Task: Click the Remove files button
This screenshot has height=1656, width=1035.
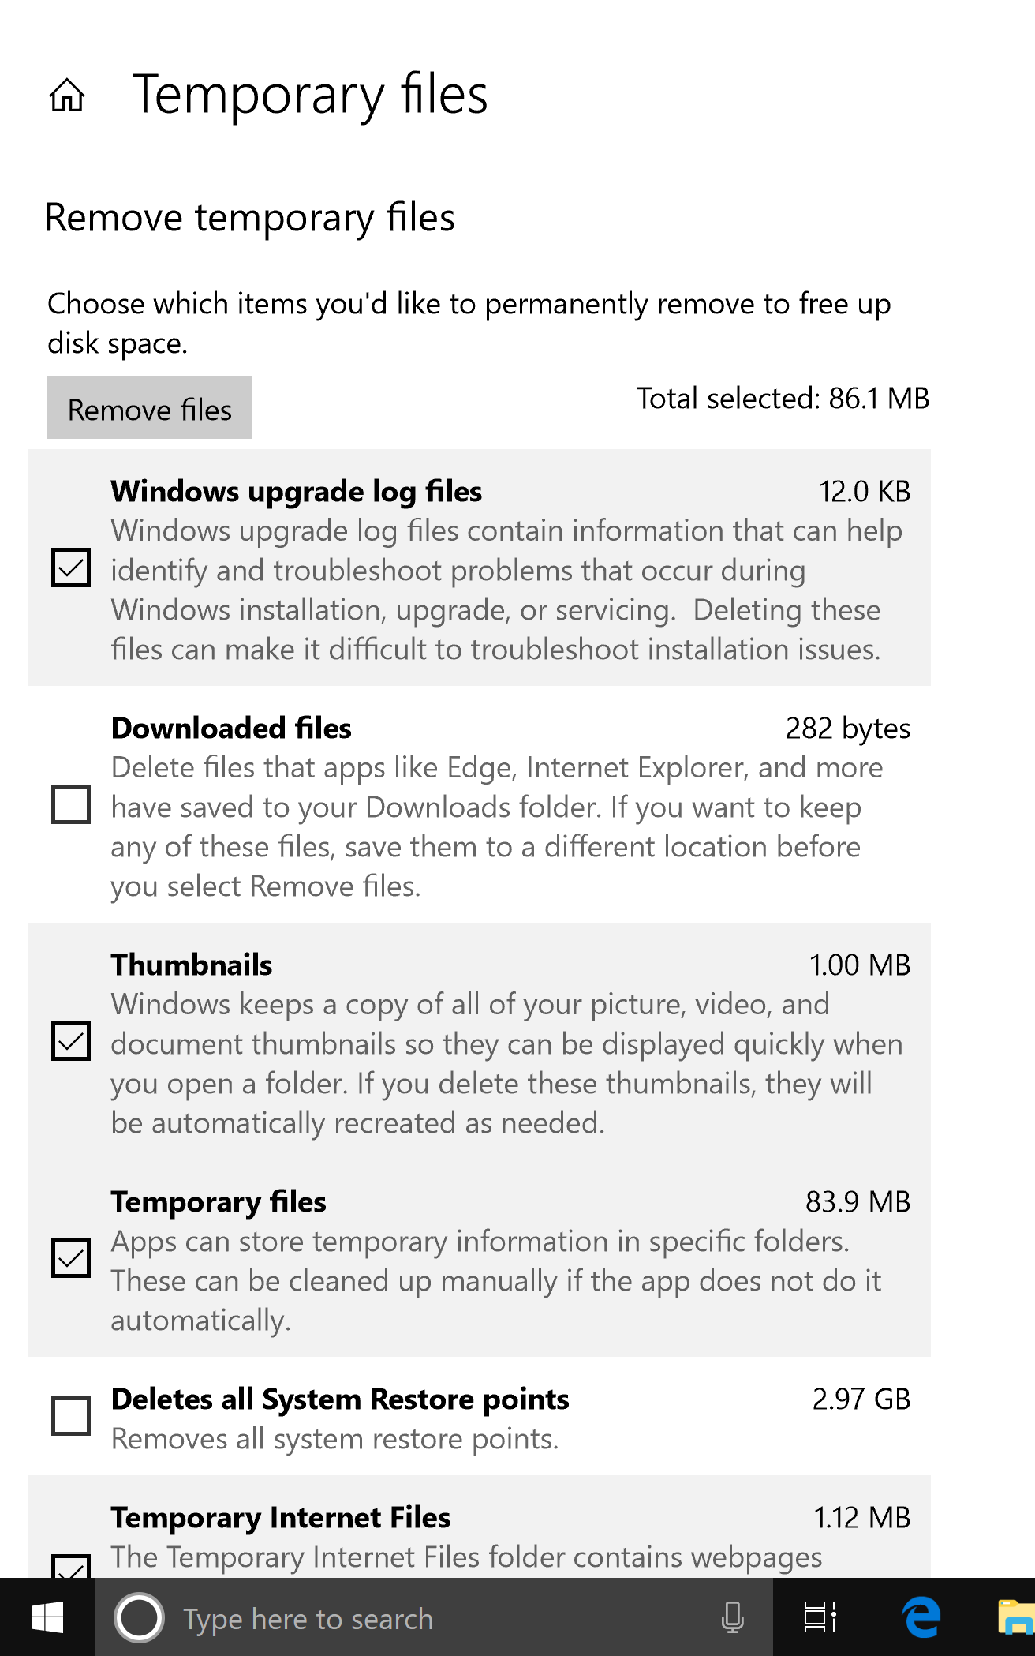Action: click(x=150, y=407)
